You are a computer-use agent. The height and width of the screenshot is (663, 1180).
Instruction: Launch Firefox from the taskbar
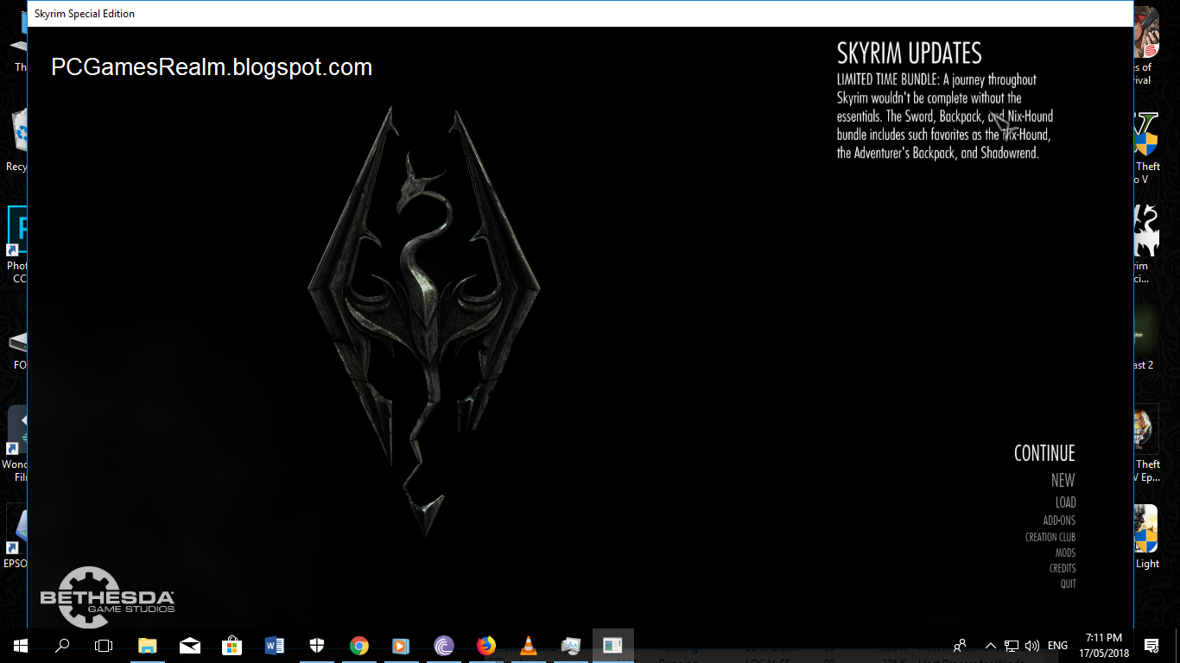[x=486, y=645]
